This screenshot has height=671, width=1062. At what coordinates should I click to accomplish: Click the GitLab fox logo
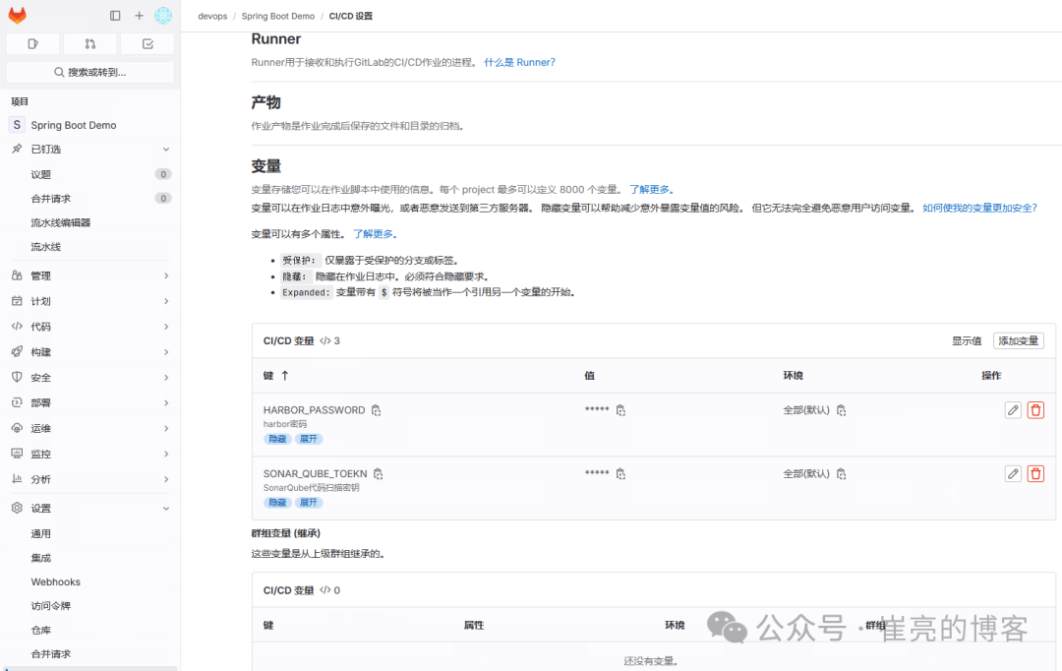[x=17, y=15]
